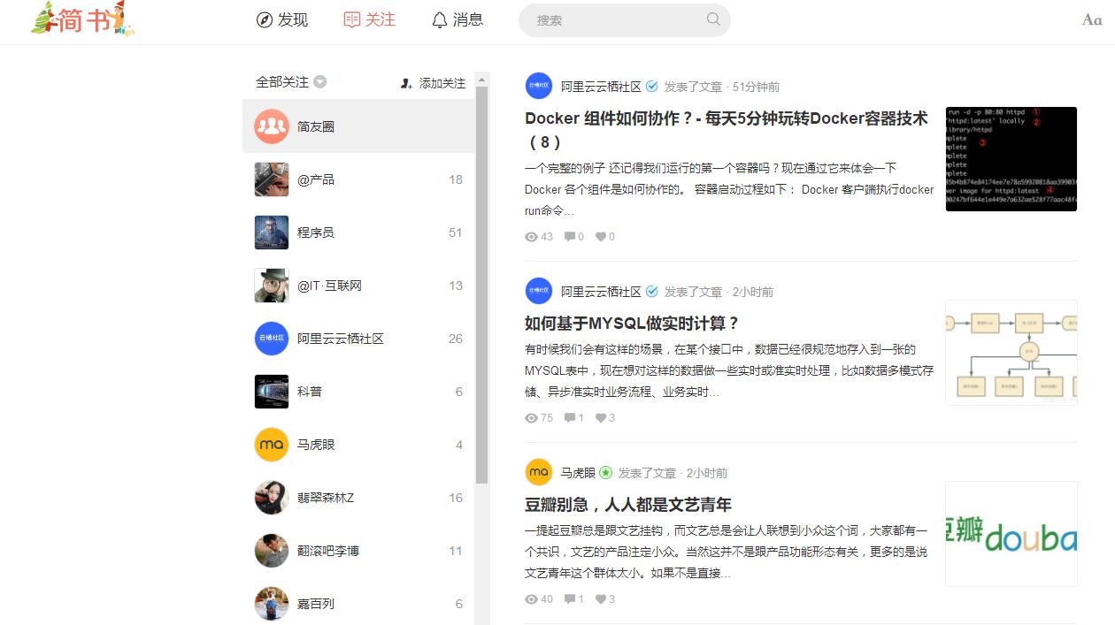Viewport: 1115px width, 625px height.
Task: Select 马虎眼 in the follow list
Action: point(358,445)
